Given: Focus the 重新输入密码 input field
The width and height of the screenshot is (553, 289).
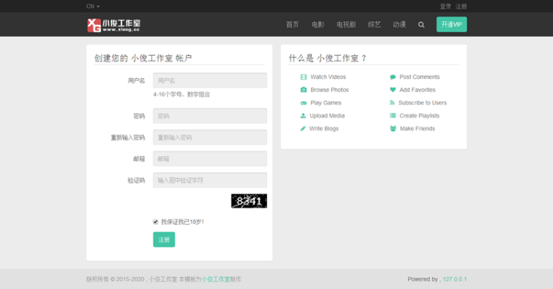Looking at the screenshot, I should click(x=210, y=138).
